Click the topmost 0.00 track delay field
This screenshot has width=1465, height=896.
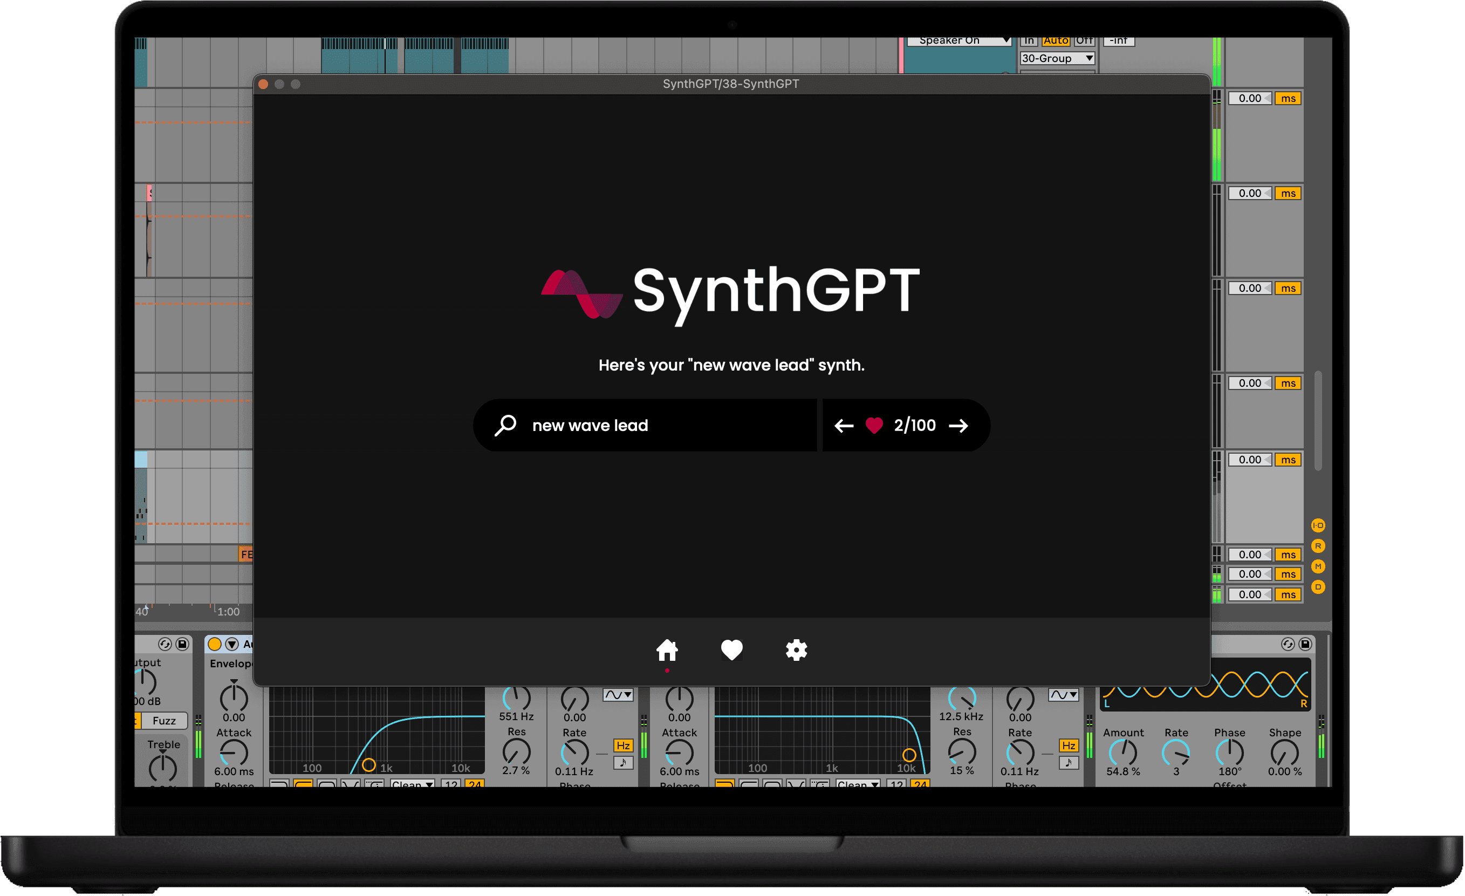1249,98
